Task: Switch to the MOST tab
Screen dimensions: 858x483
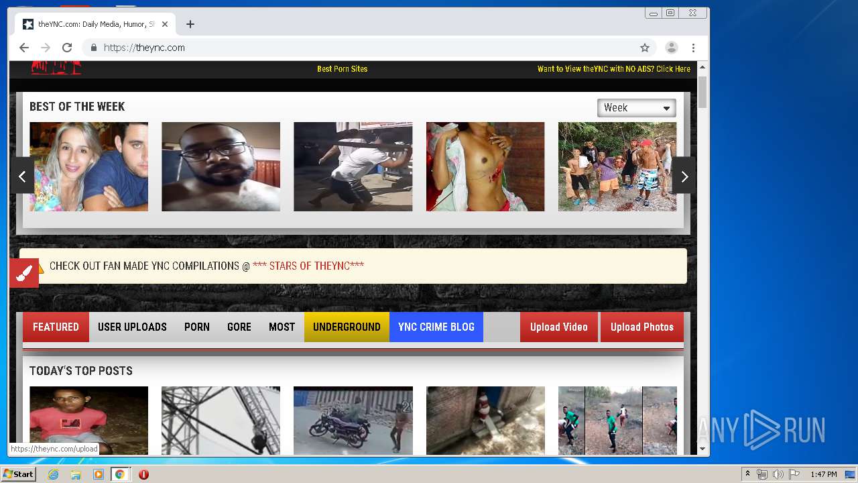Action: tap(282, 327)
